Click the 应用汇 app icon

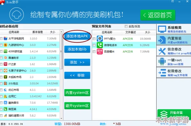pos(5,97)
